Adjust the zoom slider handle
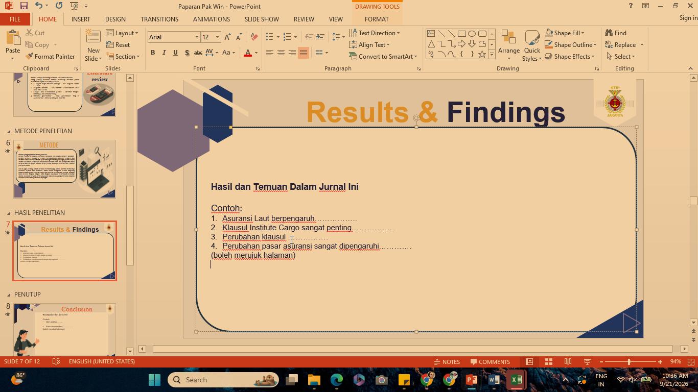This screenshot has height=392, width=698. 629,361
